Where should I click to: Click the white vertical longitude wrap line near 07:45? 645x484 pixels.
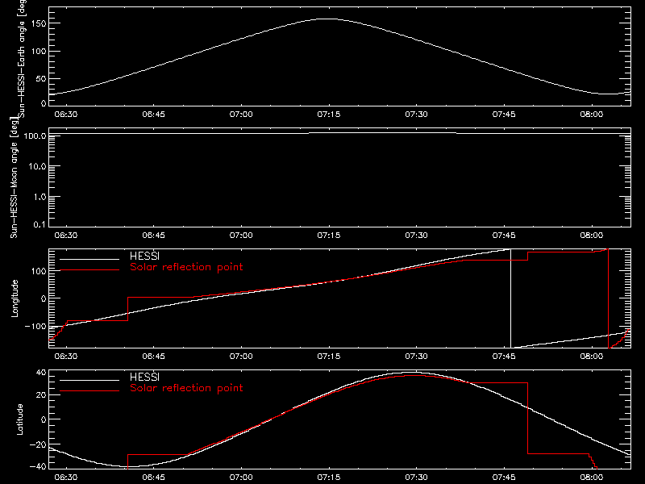[x=511, y=298]
